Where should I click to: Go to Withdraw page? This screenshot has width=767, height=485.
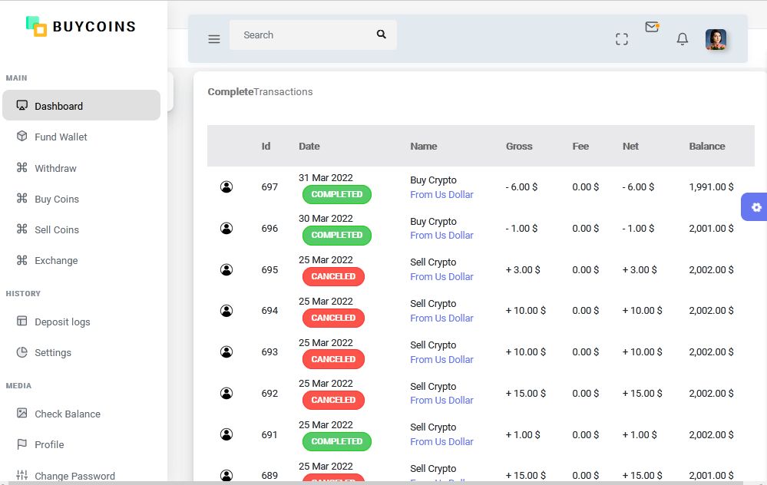(55, 168)
